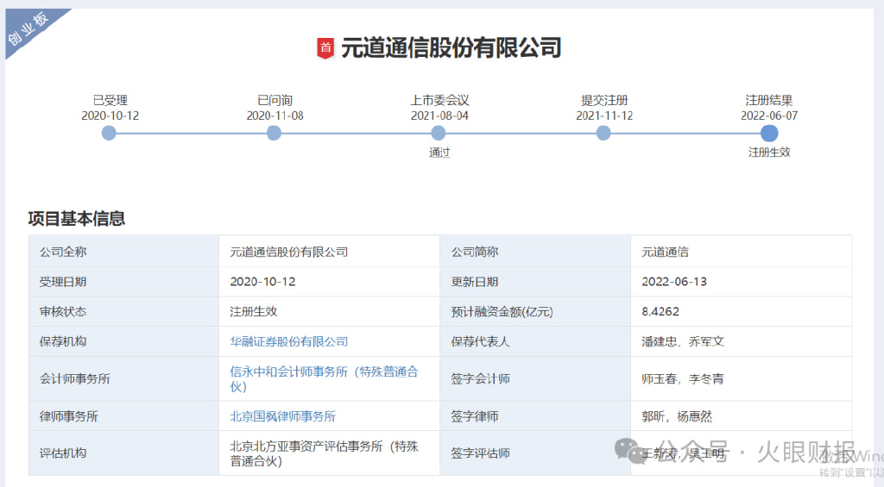Click the 受理日期 label cell
Image resolution: width=884 pixels, height=487 pixels.
(124, 282)
